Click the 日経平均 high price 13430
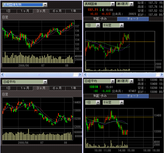The image size is (164, 153). tap(154, 84)
